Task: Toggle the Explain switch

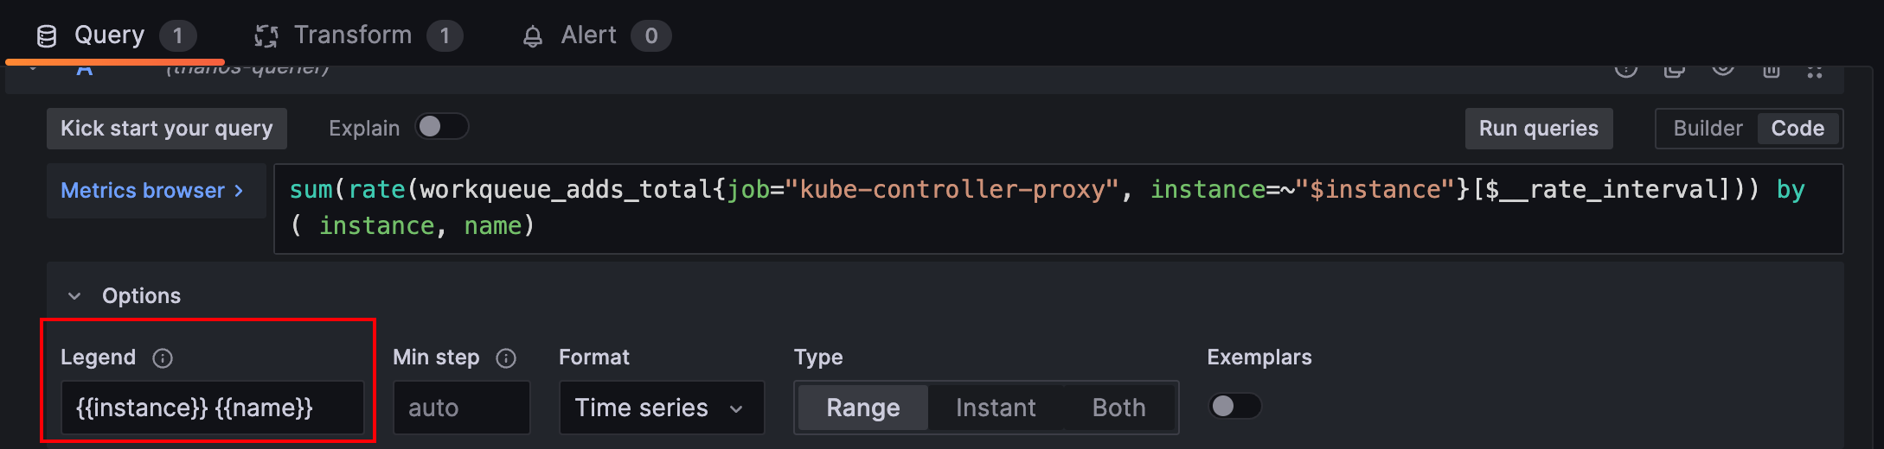Action: click(441, 127)
